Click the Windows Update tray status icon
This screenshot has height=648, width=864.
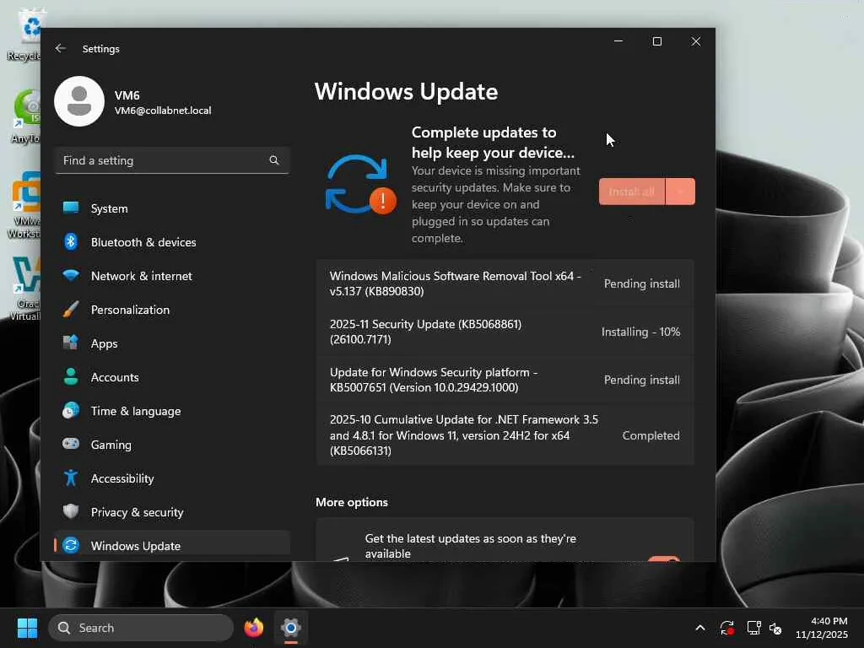726,628
